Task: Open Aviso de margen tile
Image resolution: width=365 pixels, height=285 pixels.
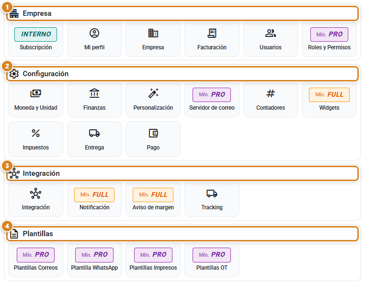Action: pyautogui.click(x=153, y=199)
